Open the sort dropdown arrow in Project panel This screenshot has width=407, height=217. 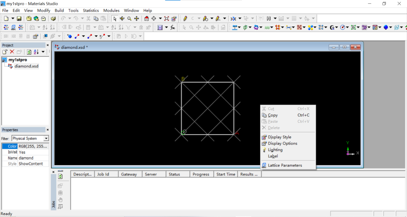(43, 52)
